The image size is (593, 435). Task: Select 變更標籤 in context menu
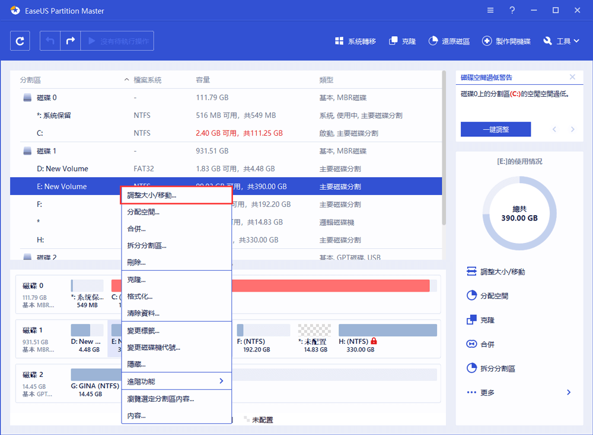pyautogui.click(x=176, y=331)
